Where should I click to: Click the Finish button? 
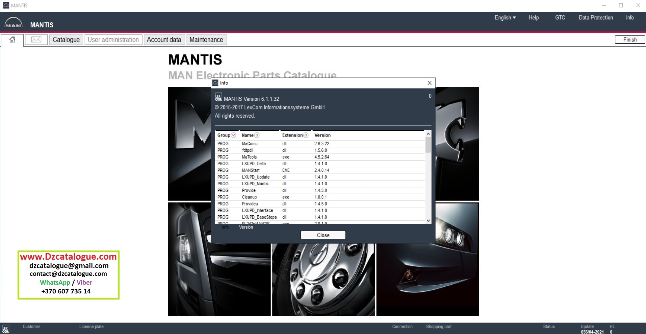[630, 40]
